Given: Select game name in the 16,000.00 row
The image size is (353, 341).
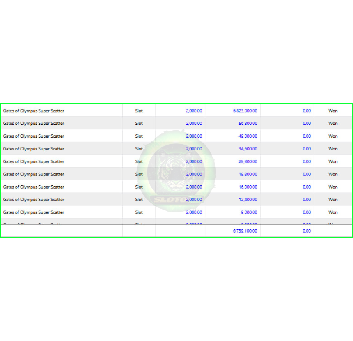Looking at the screenshot, I should click(34, 187).
